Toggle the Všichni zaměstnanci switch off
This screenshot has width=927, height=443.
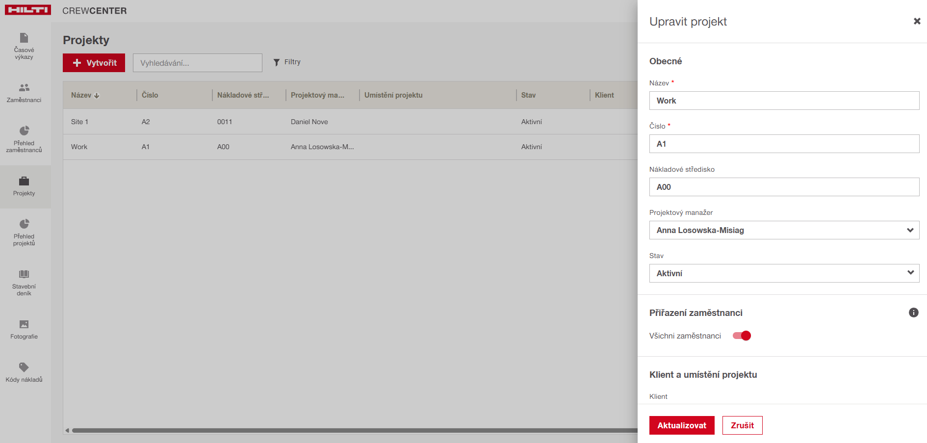click(x=742, y=336)
